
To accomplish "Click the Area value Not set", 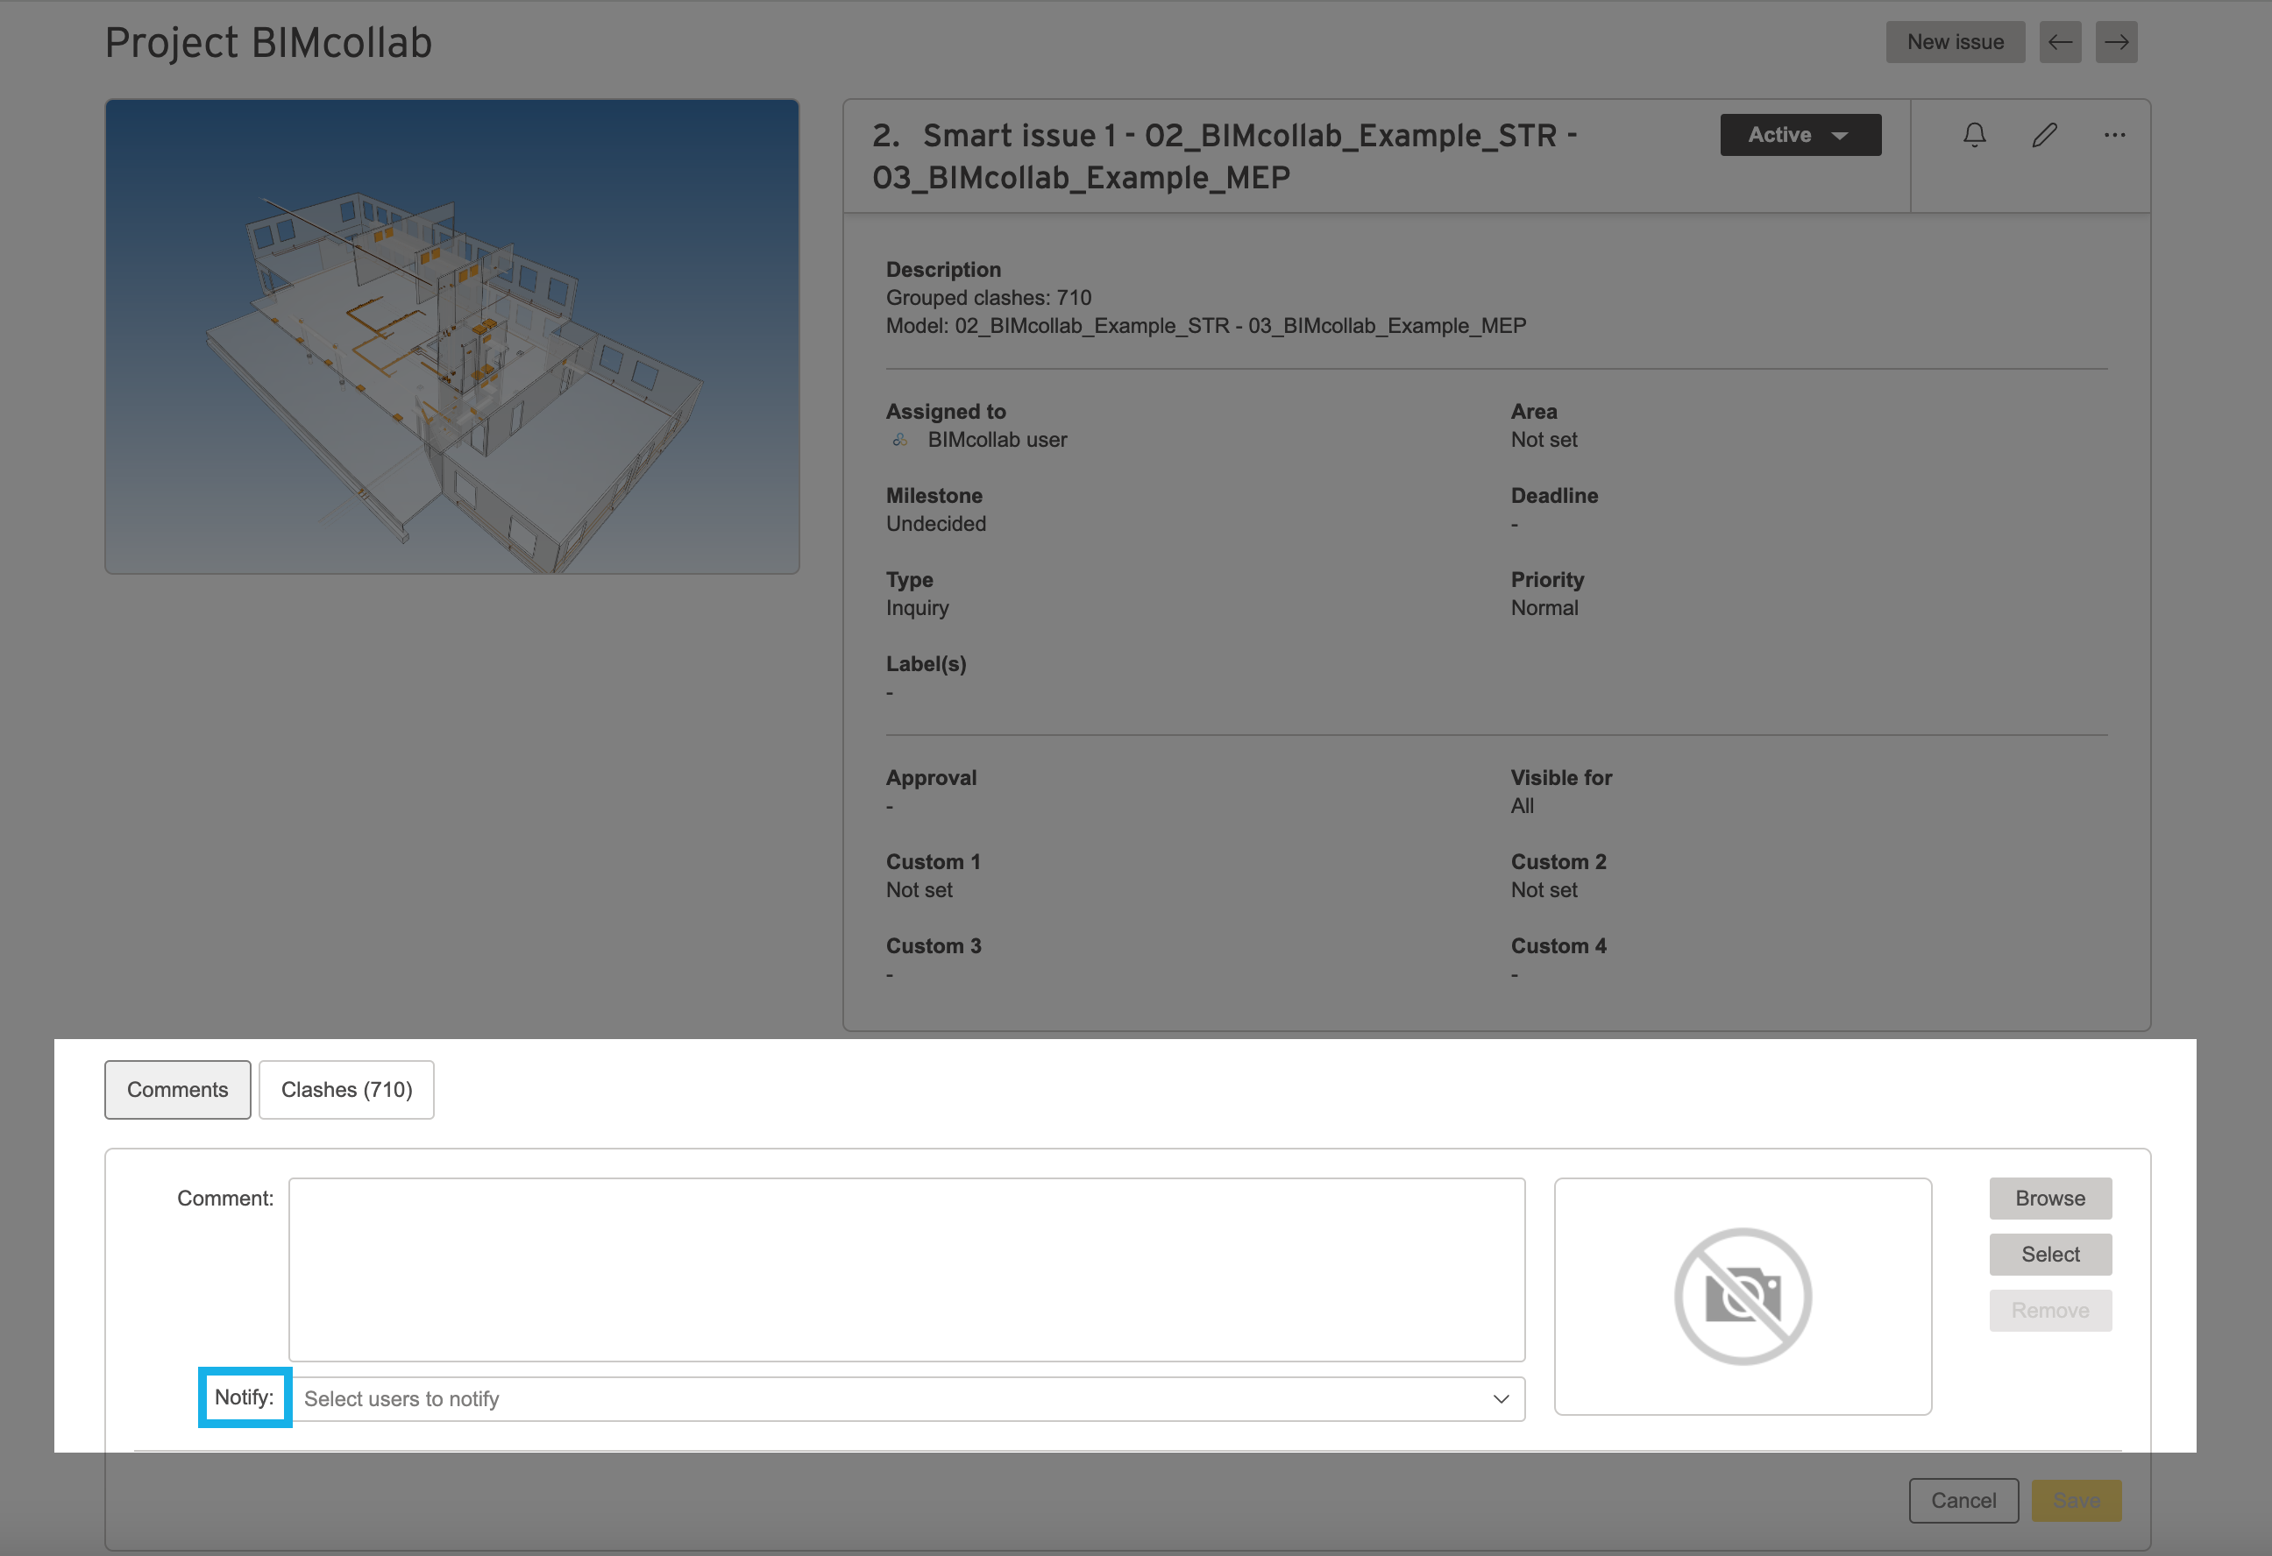I will point(1544,440).
